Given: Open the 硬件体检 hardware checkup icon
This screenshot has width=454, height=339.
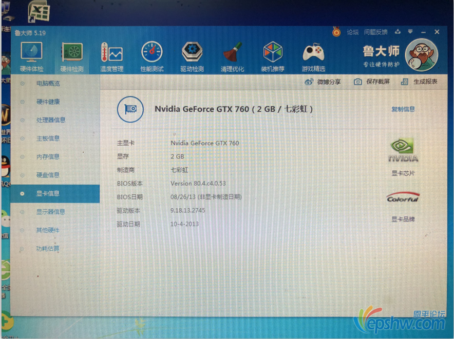Looking at the screenshot, I should coord(31,57).
